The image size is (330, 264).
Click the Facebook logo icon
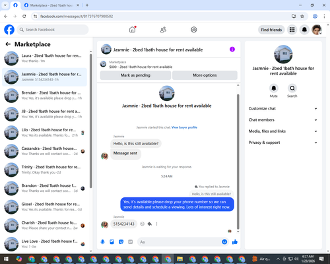(x=9, y=30)
